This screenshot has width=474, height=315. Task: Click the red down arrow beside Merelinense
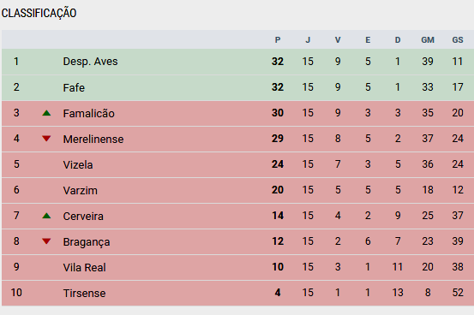point(46,139)
